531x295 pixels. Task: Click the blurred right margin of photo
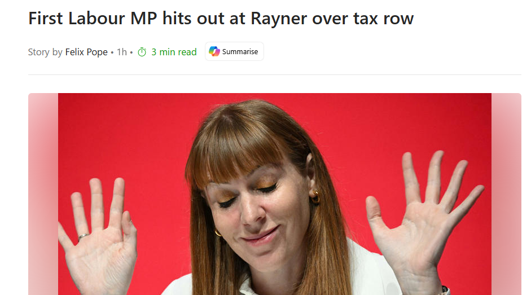click(506, 194)
